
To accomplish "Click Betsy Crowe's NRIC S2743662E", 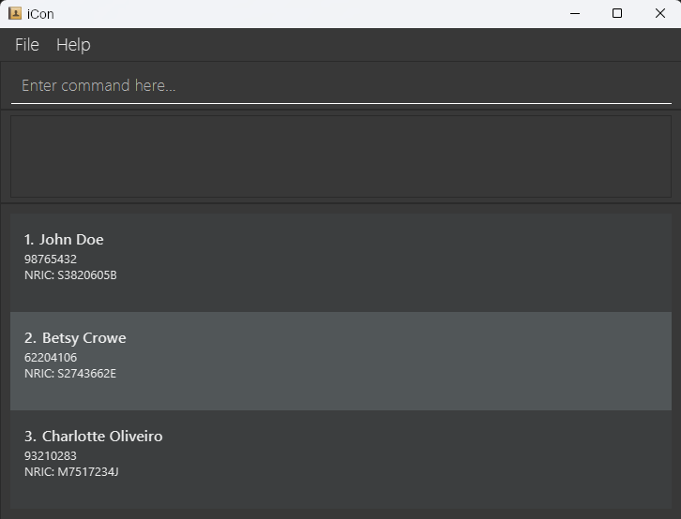I will pos(70,374).
